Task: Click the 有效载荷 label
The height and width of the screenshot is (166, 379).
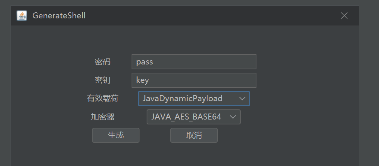Action: point(103,99)
